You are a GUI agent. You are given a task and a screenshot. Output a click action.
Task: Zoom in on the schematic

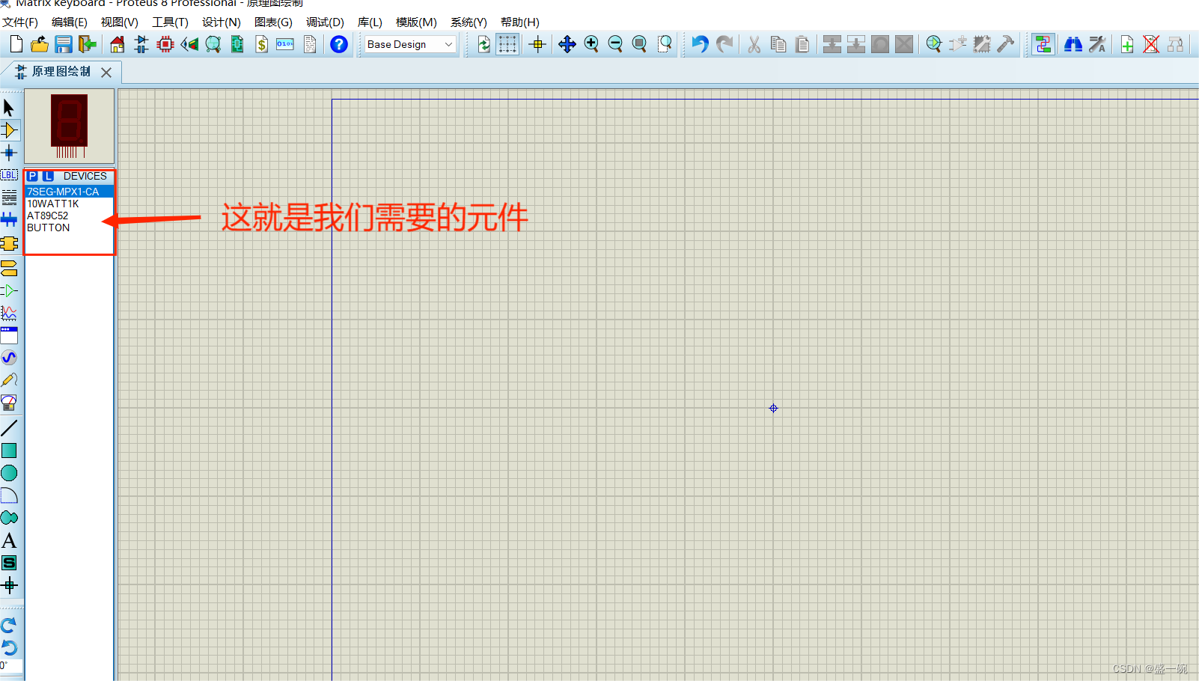coord(591,44)
